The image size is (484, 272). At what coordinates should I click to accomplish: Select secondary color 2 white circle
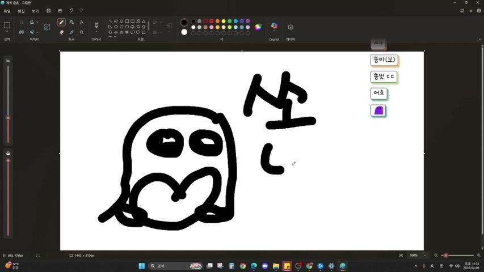click(184, 32)
